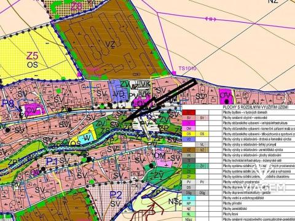Click the red residential swatch in legend
This screenshot has height=221, width=295.
189,112
